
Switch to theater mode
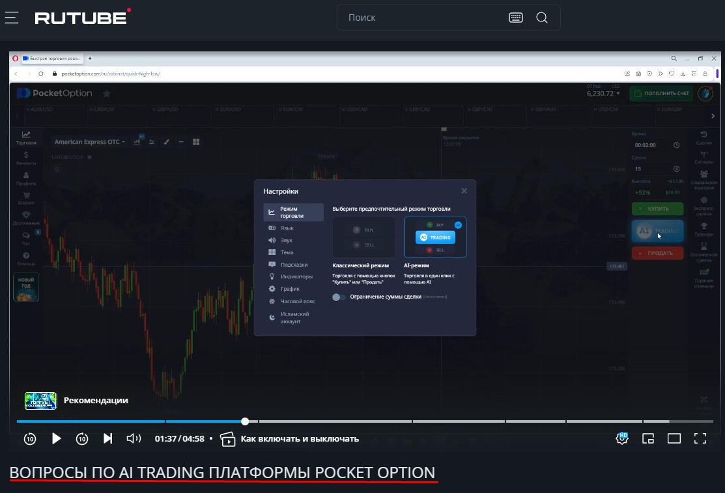click(674, 438)
